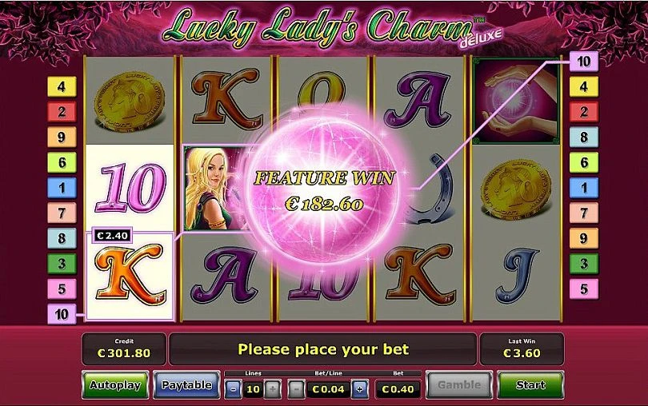The image size is (648, 406).
Task: Increase the number of lines with plus
Action: pyautogui.click(x=273, y=389)
